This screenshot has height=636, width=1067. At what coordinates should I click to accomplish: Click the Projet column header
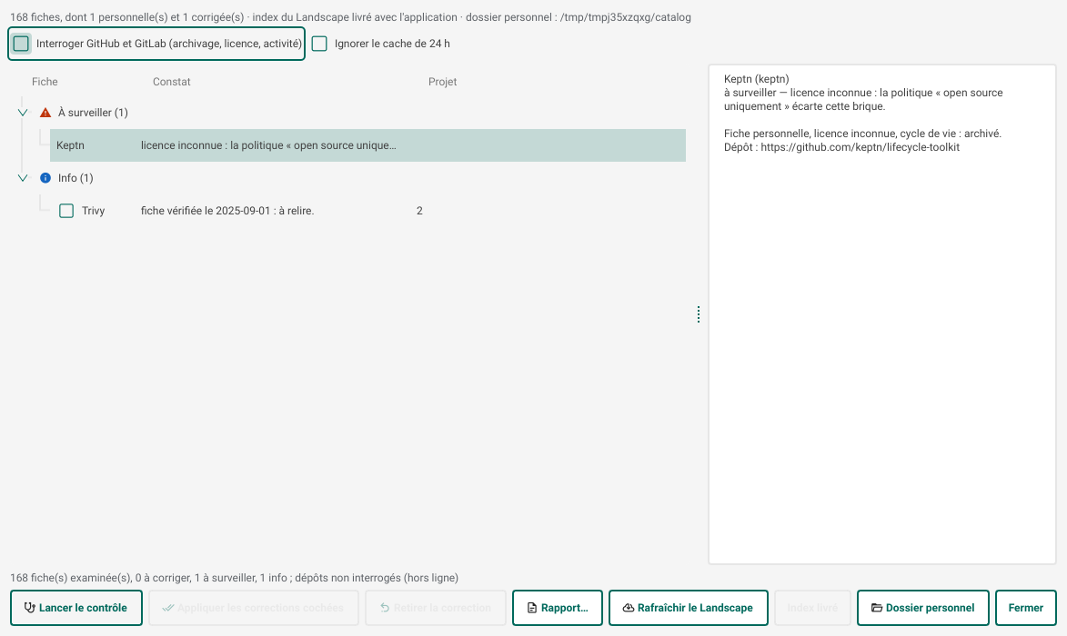pos(442,82)
